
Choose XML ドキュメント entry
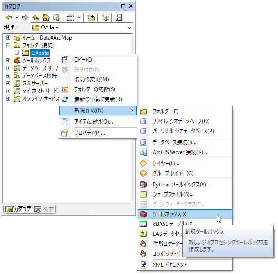(185, 265)
